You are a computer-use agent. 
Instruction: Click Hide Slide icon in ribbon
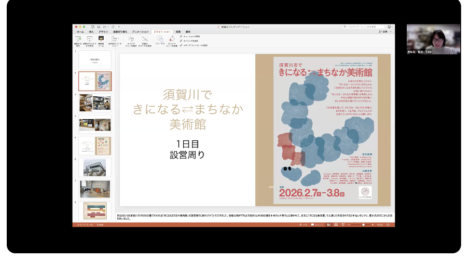pos(145,39)
